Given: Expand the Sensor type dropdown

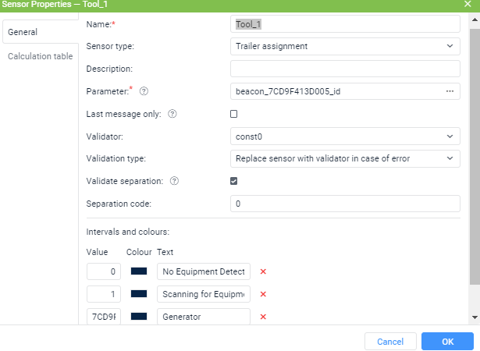Looking at the screenshot, I should [x=345, y=46].
